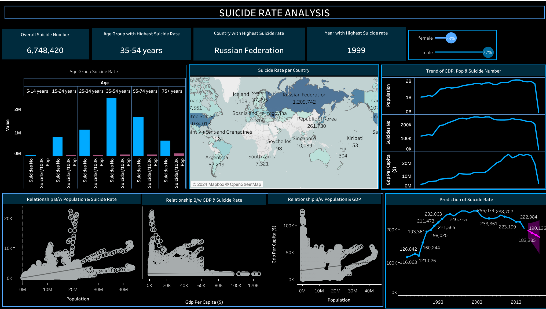Select the South Africa mark on map
The image size is (546, 309).
coord(262,160)
